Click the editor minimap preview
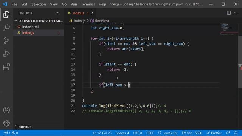 tap(229, 29)
